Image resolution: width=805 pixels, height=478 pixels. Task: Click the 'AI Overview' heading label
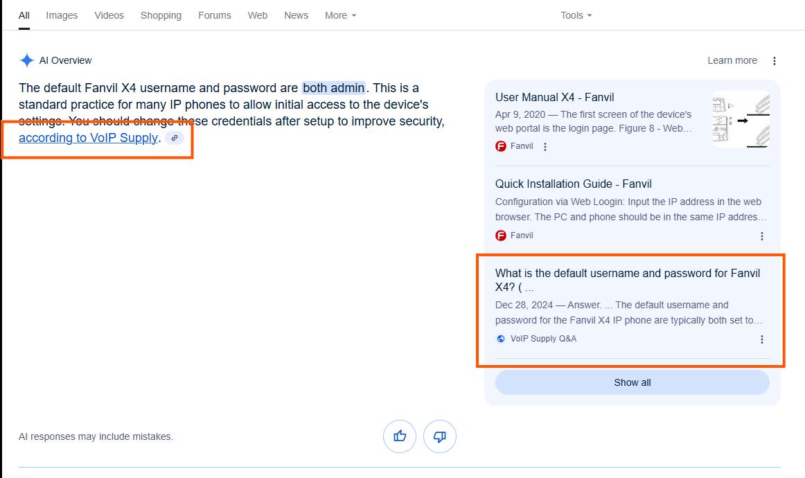coord(66,60)
